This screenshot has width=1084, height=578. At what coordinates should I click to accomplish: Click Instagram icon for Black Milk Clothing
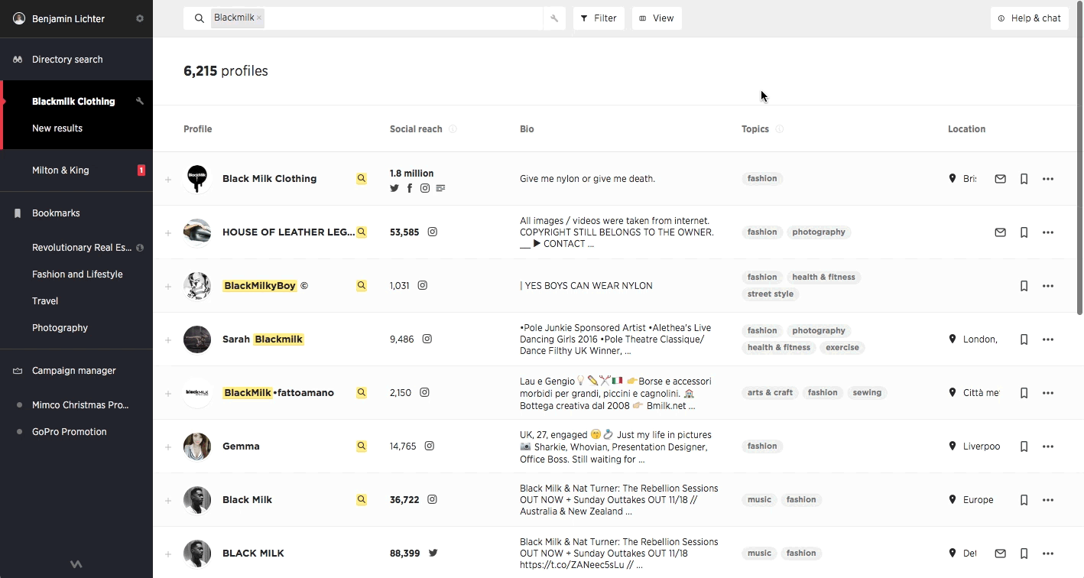[x=425, y=188]
